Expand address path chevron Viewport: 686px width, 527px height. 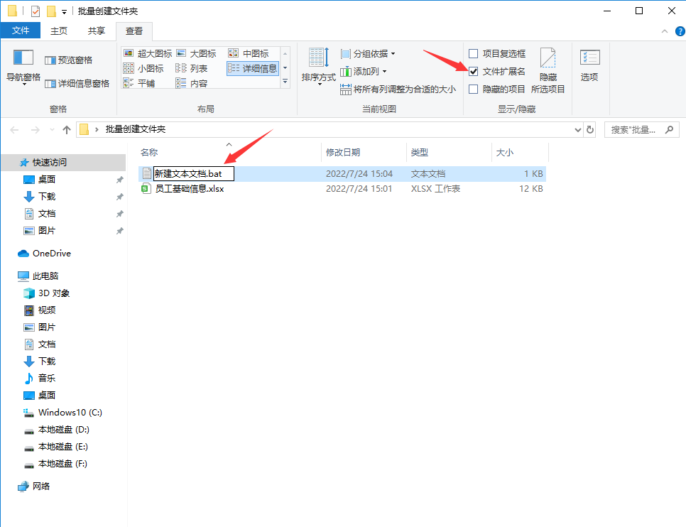click(x=97, y=129)
